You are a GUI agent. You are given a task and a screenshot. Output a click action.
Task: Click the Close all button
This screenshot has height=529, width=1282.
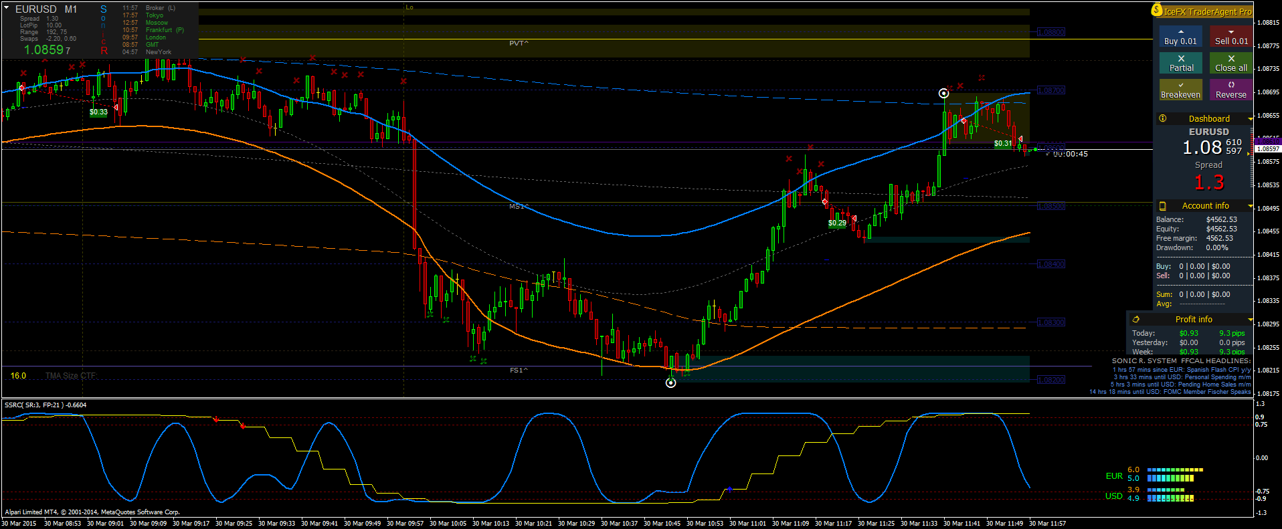pos(1231,64)
